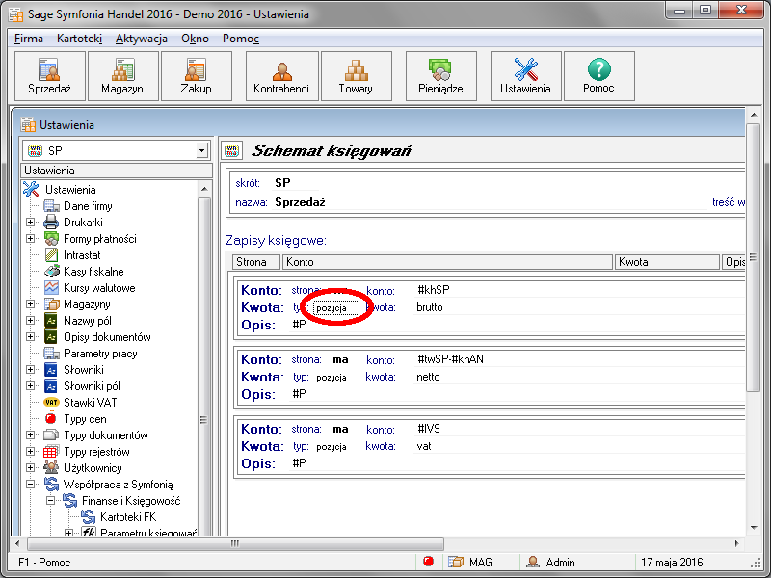This screenshot has height=578, width=771.
Task: Click the Admin user icon in status bar
Action: click(x=533, y=562)
